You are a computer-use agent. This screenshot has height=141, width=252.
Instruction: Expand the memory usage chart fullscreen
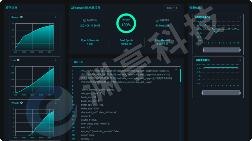240,60
